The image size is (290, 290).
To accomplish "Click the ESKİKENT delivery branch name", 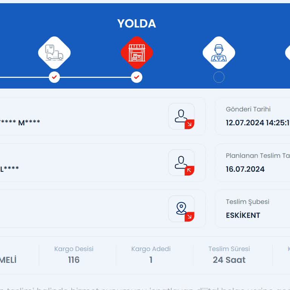I will pyautogui.click(x=243, y=215).
